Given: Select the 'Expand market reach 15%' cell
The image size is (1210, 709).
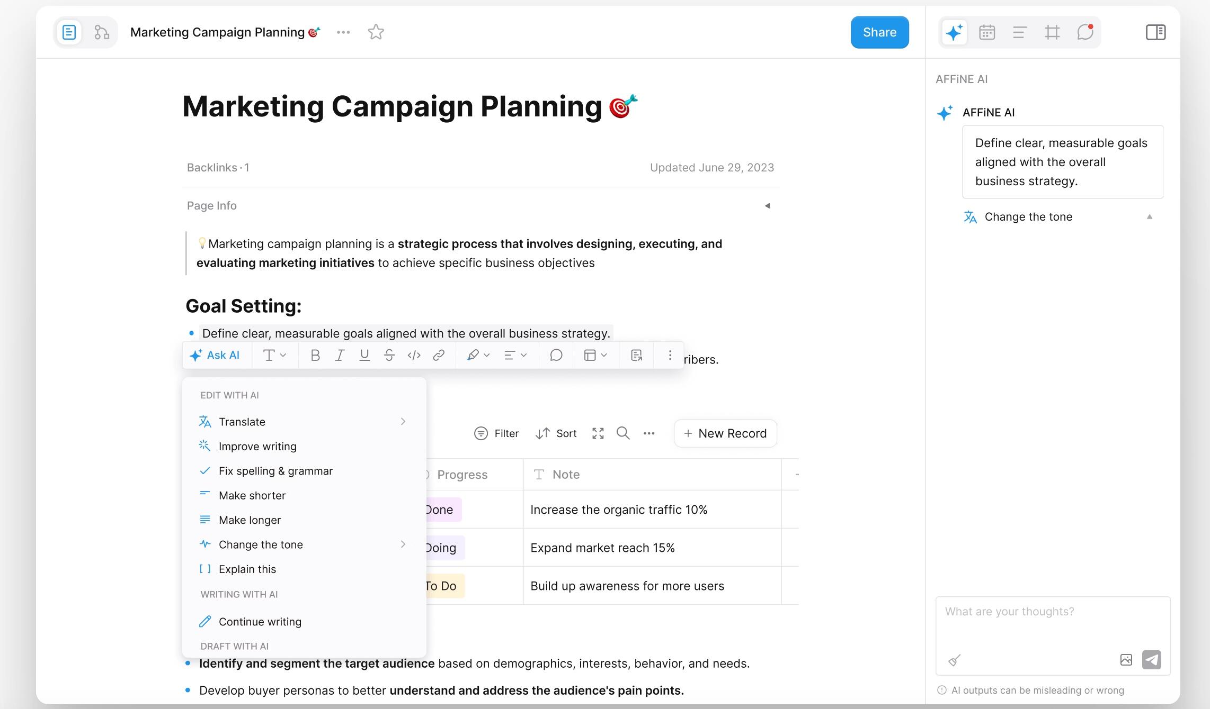Looking at the screenshot, I should coord(652,548).
